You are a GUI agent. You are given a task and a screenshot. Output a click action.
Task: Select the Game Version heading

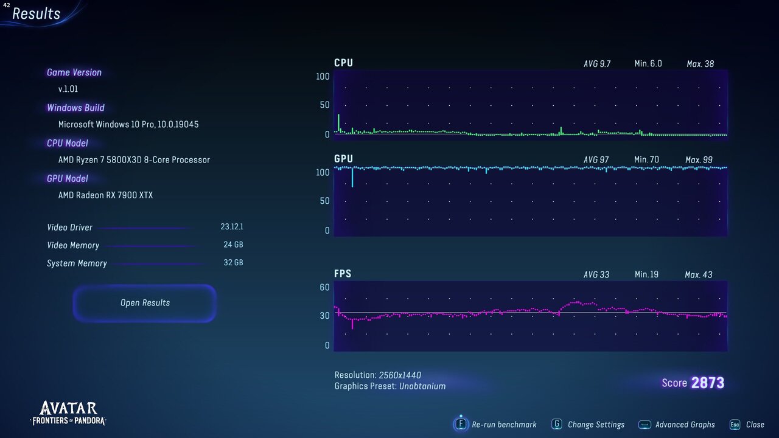pyautogui.click(x=74, y=72)
